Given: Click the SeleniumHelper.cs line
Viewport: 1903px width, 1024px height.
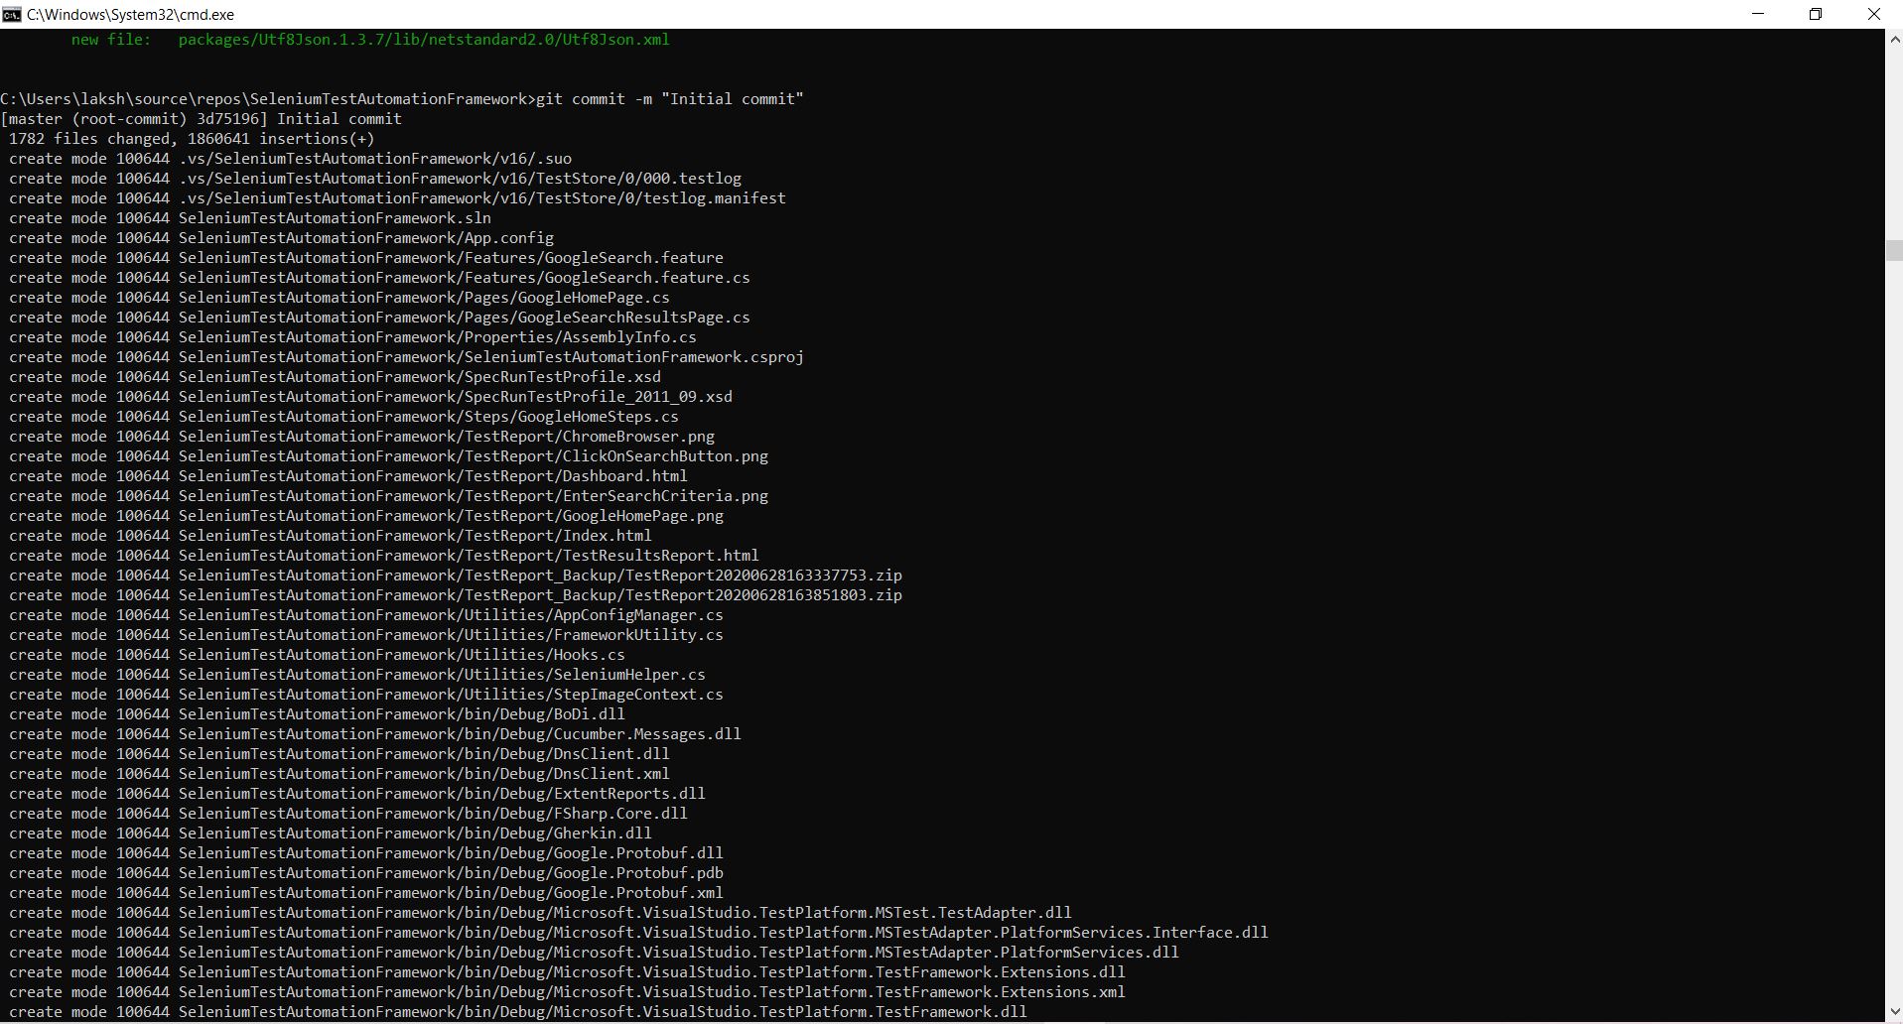Looking at the screenshot, I should pos(357,675).
